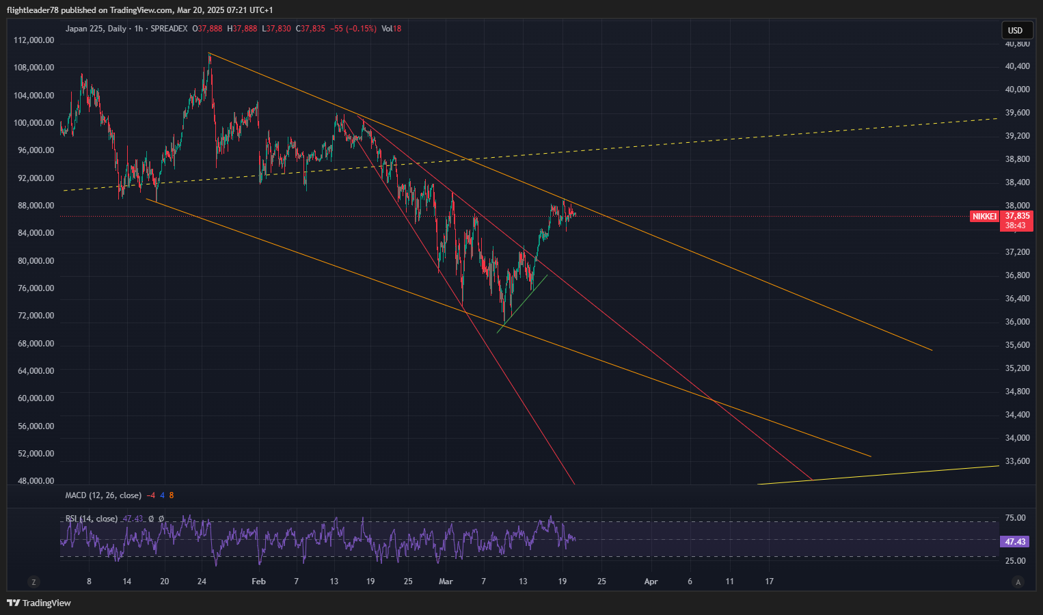Click the 112,000.00 left price scale label
Image resolution: width=1043 pixels, height=615 pixels.
pos(34,40)
